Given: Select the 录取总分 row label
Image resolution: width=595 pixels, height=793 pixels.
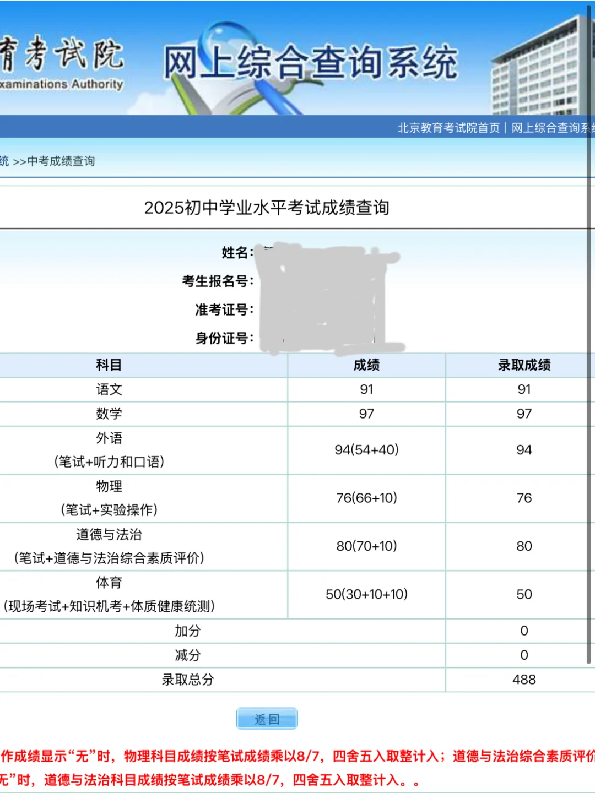Looking at the screenshot, I should (188, 680).
